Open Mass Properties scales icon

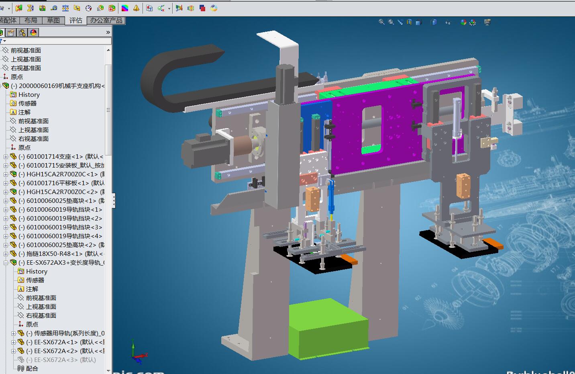[65, 8]
